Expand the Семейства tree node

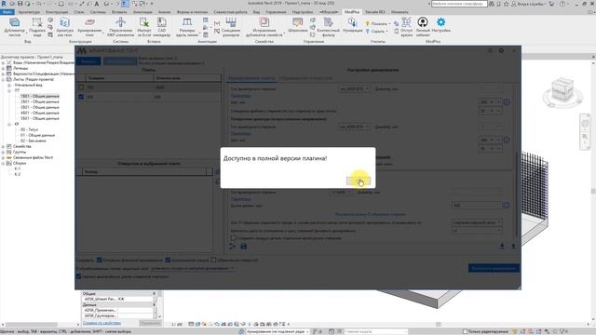point(3,146)
